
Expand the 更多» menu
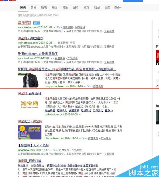click(x=118, y=7)
